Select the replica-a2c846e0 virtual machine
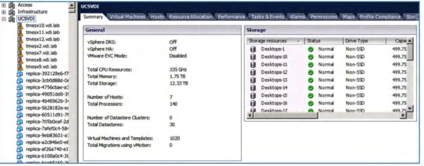The width and height of the screenshot is (424, 166). (x=47, y=142)
